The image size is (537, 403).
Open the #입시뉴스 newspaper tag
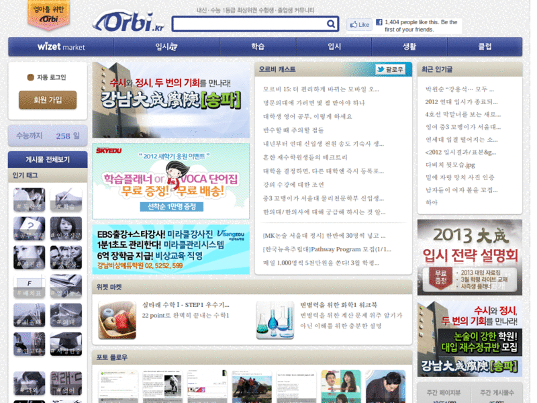click(66, 286)
